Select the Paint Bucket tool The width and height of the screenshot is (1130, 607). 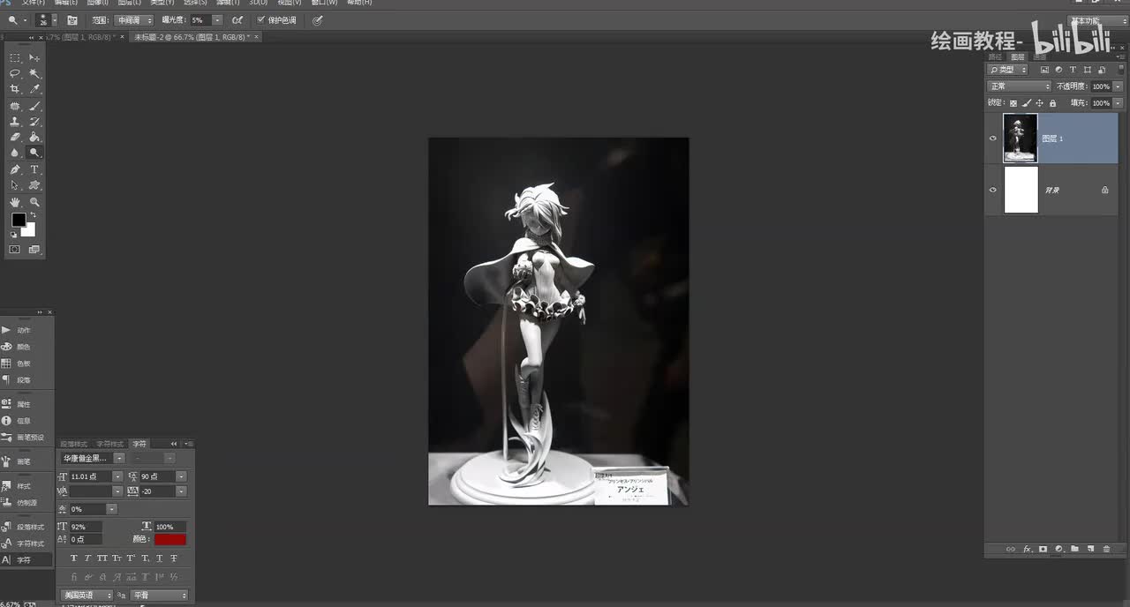[34, 137]
